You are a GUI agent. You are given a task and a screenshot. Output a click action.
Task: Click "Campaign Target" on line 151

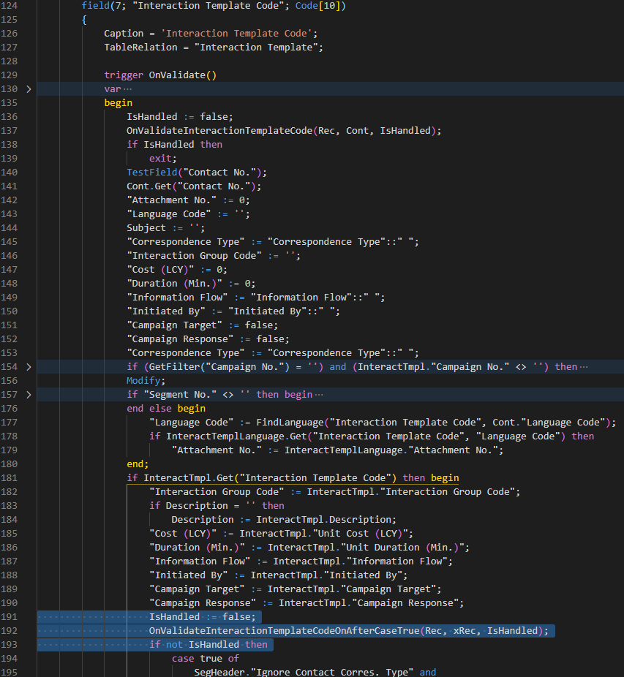(x=174, y=325)
